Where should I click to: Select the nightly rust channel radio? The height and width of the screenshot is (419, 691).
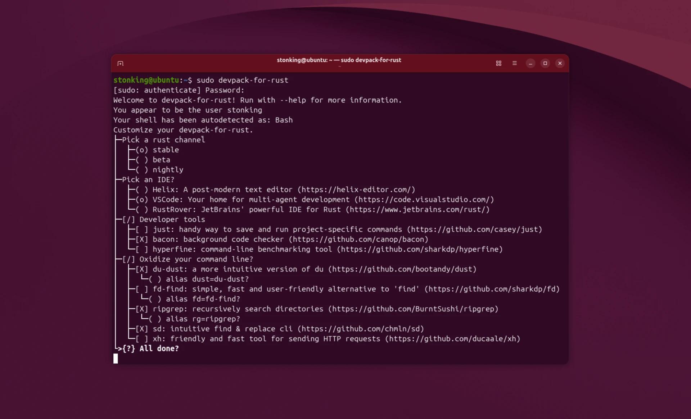tap(142, 170)
